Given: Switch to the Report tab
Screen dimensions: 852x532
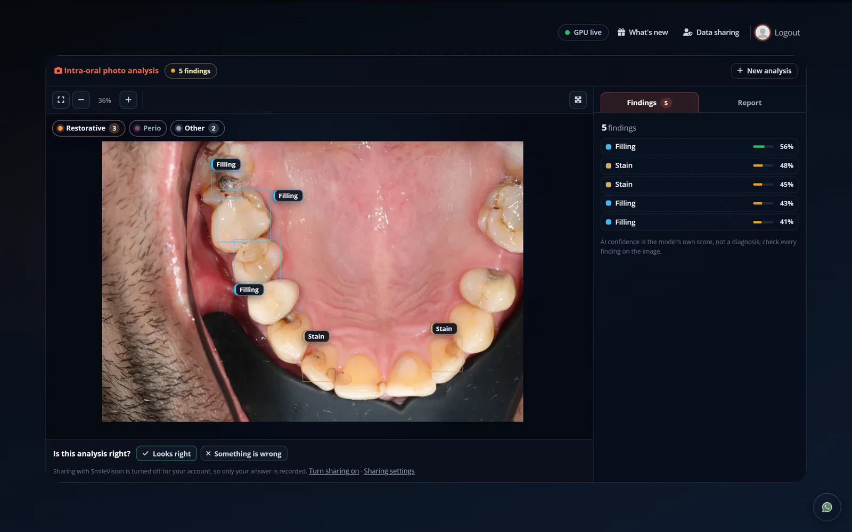Looking at the screenshot, I should point(749,103).
